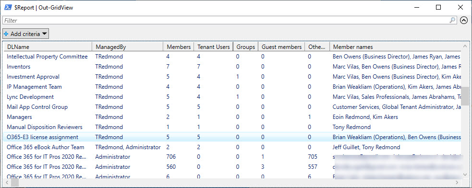Sort by the ManagedBy column header
This screenshot has width=472, height=188.
point(127,47)
